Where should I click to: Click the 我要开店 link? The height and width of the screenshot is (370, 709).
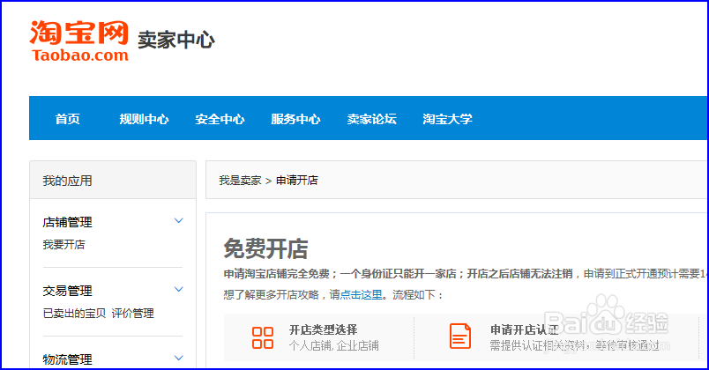pos(63,244)
